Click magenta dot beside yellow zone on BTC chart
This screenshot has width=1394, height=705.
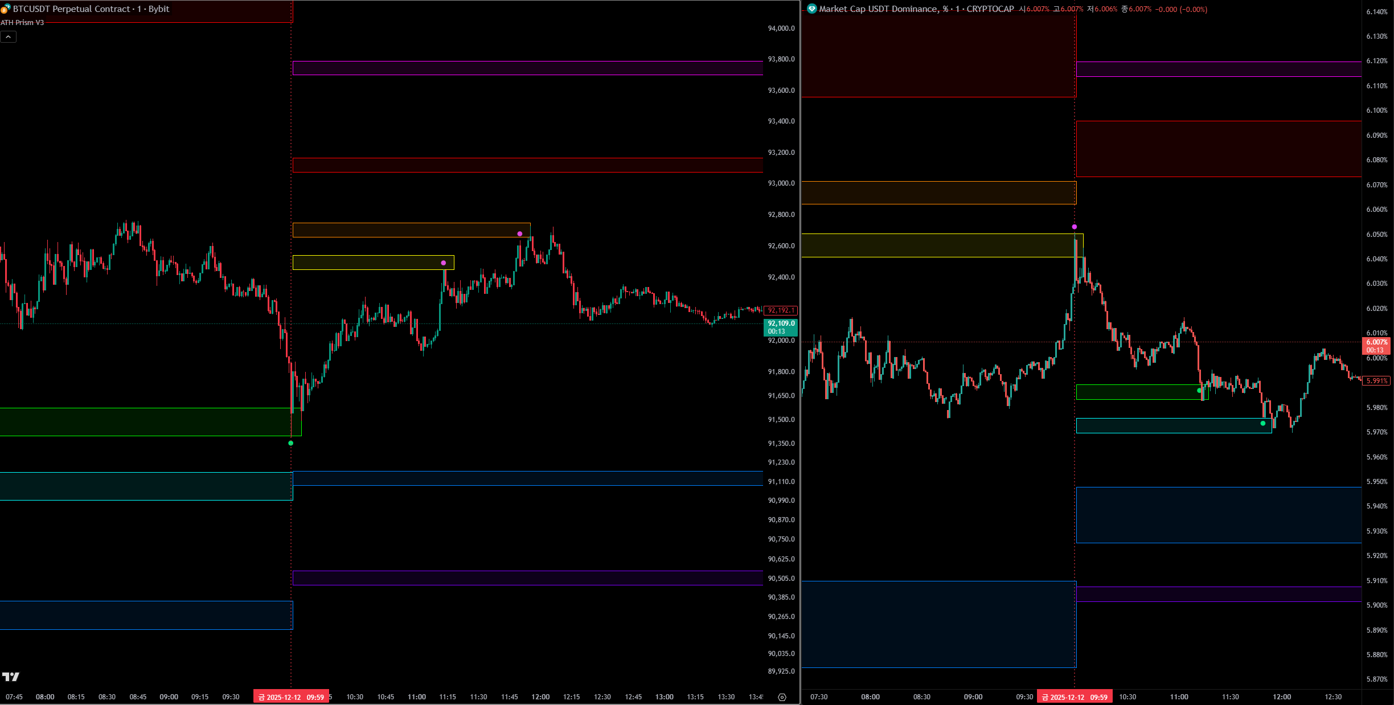(x=444, y=263)
